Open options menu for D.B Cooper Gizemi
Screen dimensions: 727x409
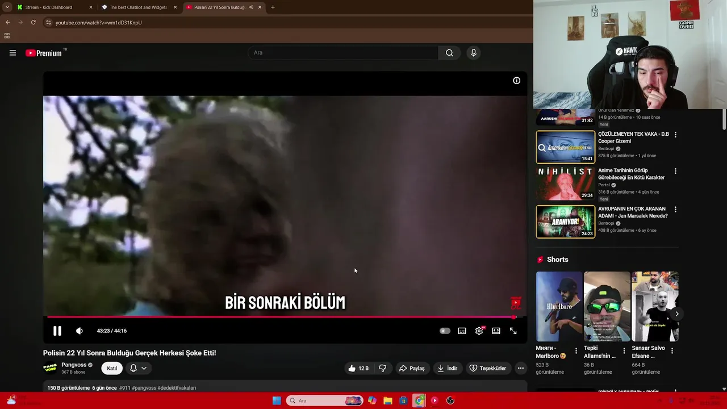675,135
